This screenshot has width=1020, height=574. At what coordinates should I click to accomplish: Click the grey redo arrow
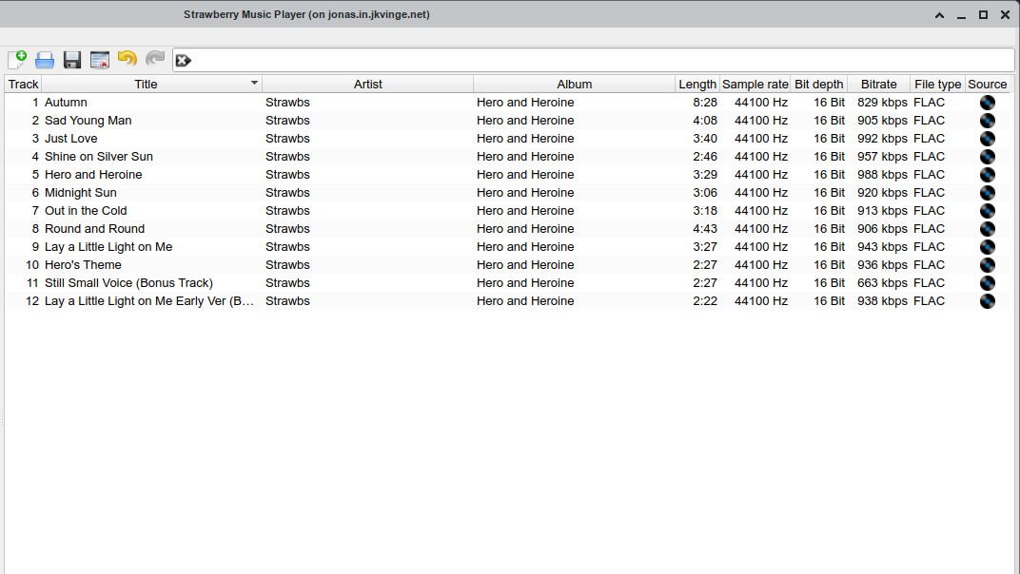pos(155,59)
